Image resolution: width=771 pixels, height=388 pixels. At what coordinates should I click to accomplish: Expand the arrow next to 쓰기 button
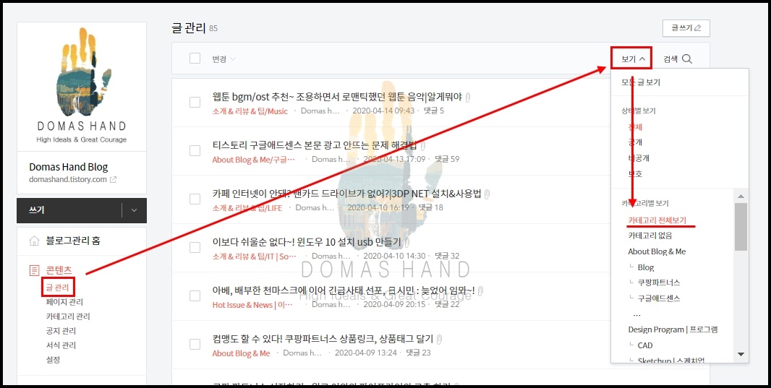pyautogui.click(x=135, y=210)
